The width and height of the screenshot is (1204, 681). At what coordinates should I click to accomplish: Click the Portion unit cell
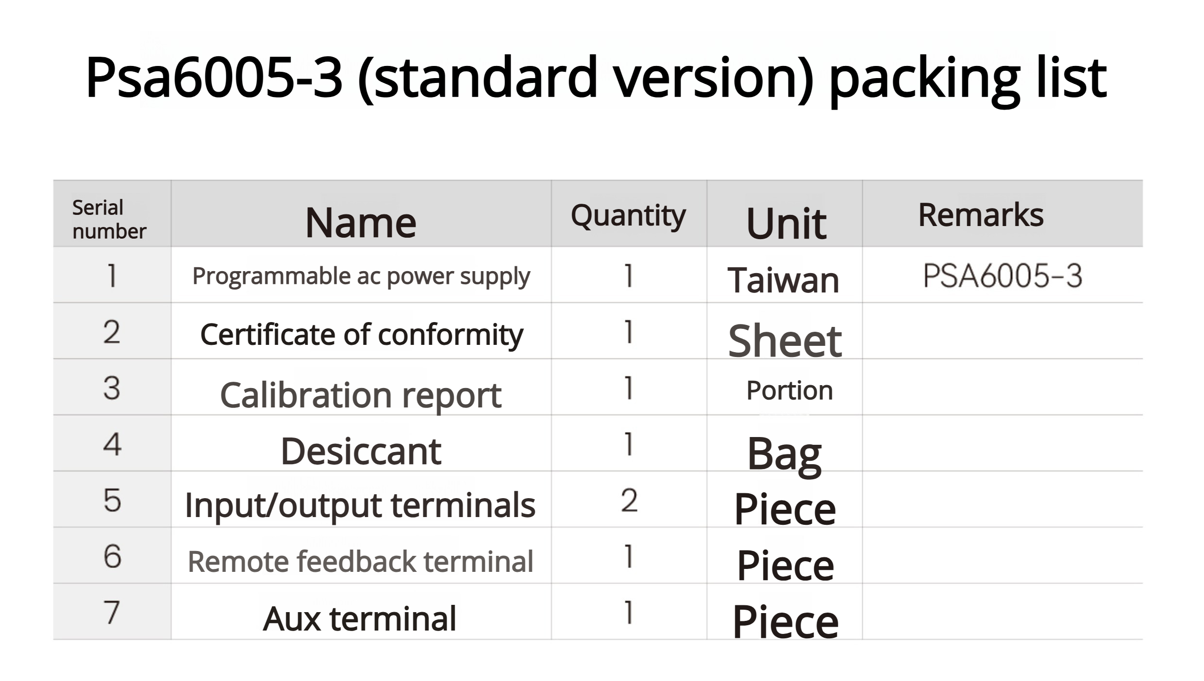(789, 390)
